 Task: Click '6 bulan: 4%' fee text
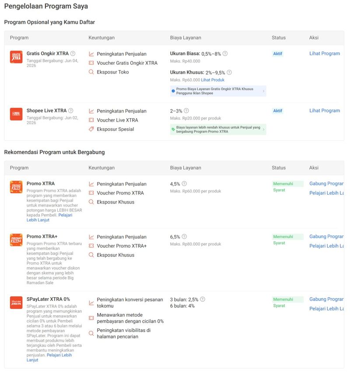tap(182, 306)
